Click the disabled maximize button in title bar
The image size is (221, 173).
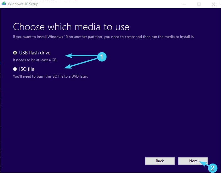[199, 4]
